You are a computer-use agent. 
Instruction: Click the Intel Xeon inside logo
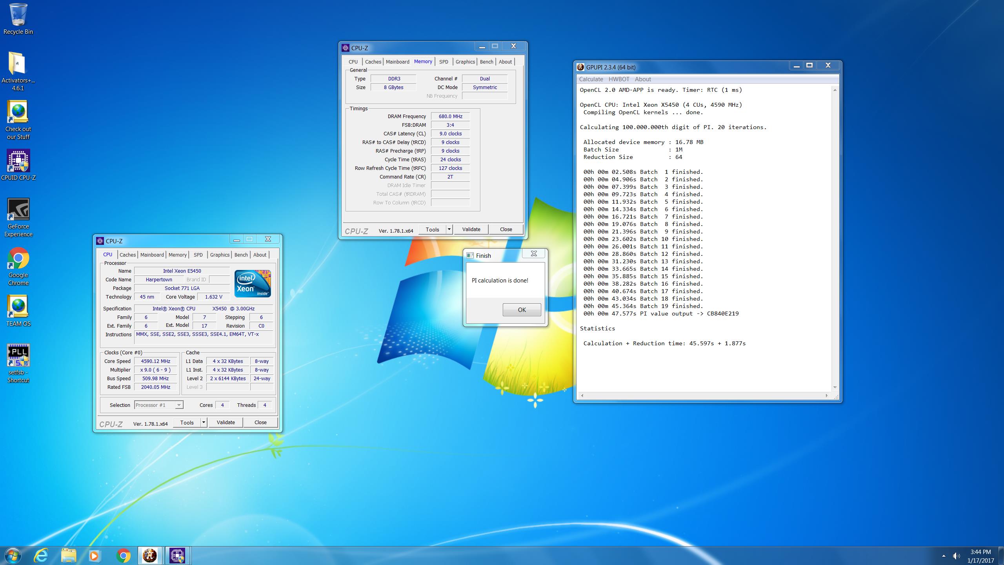253,283
